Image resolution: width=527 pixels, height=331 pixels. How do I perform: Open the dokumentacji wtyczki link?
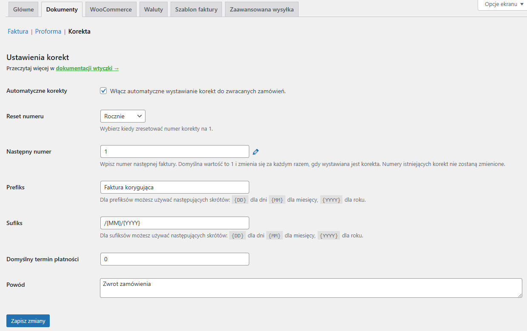tap(87, 68)
